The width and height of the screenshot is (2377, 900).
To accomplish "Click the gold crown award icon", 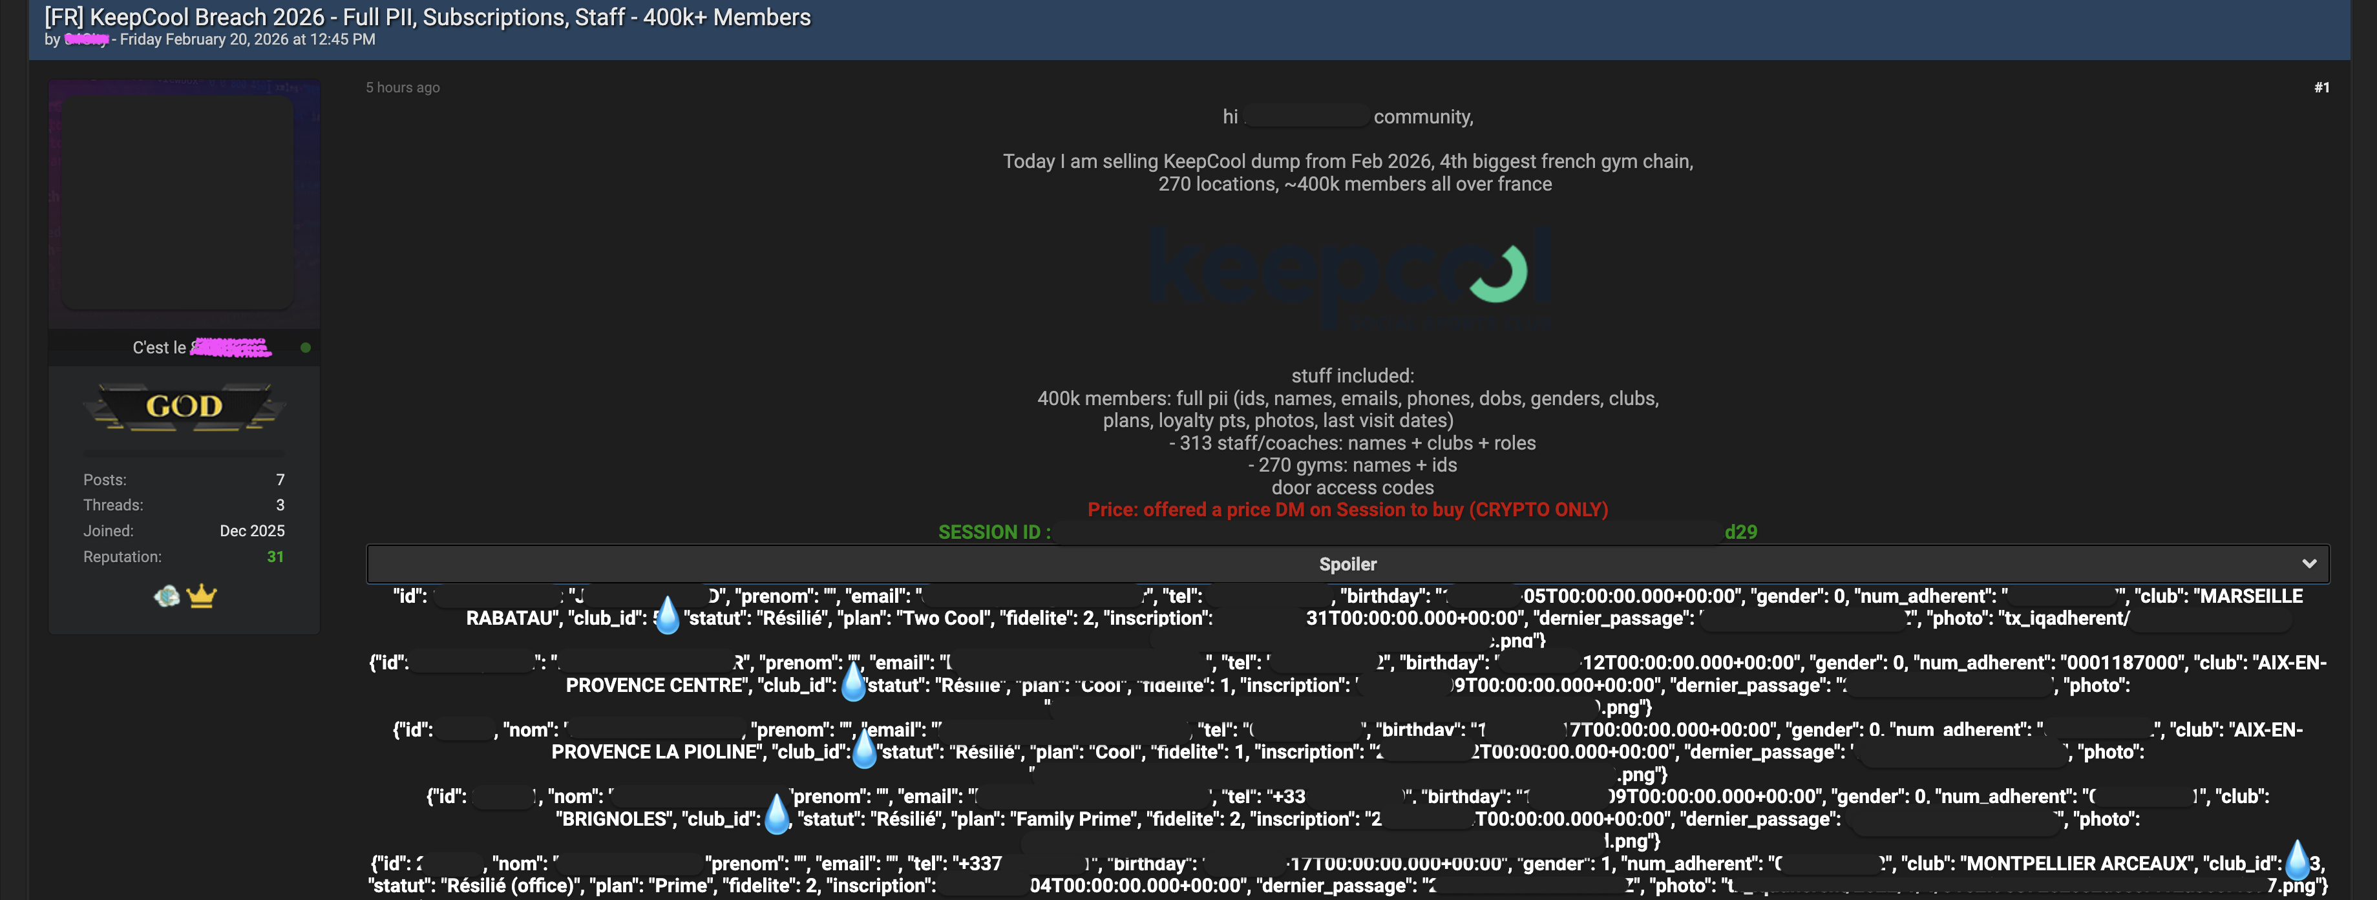I will point(201,596).
